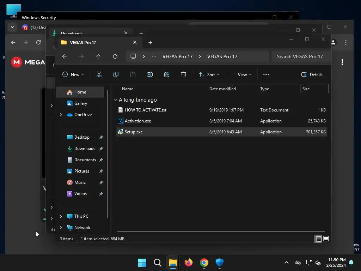This screenshot has height=271, width=361.
Task: Click the MEGA logo in the browser
Action: [x=28, y=62]
